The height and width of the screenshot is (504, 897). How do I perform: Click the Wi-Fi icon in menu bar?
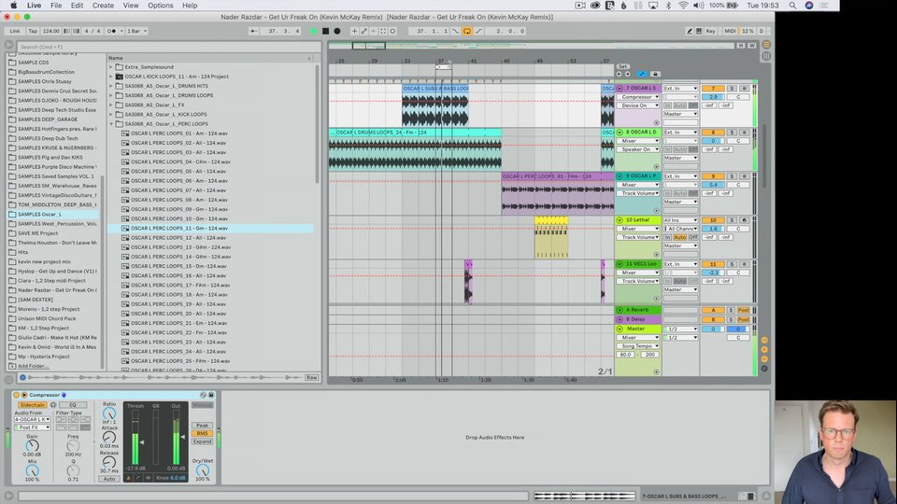click(683, 6)
